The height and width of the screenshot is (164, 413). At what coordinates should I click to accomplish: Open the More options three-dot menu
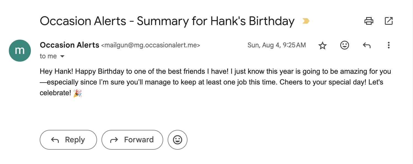388,45
